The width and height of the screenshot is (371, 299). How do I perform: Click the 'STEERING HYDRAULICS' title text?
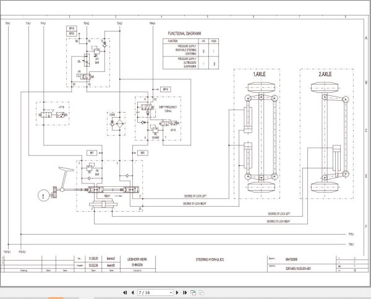[210, 259]
